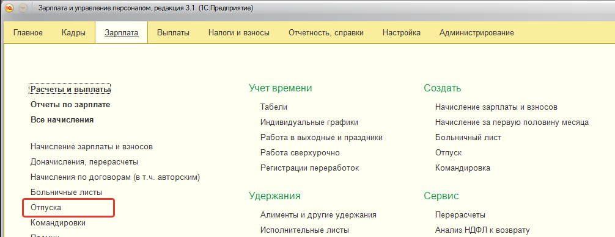615x237 pixels.
Task: Switch to the Настройка section
Action: click(x=402, y=33)
